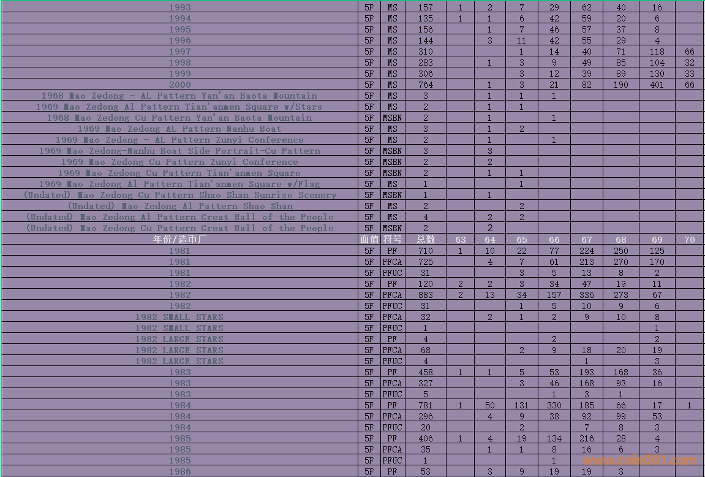Click the 年份/造币厂 header cell
The height and width of the screenshot is (477, 705).
179,240
